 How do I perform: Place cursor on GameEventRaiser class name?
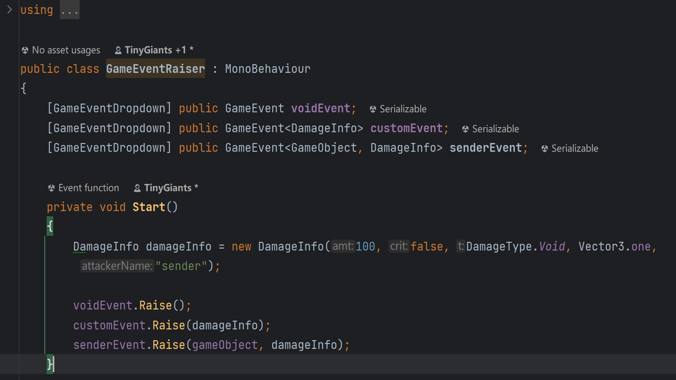point(155,69)
